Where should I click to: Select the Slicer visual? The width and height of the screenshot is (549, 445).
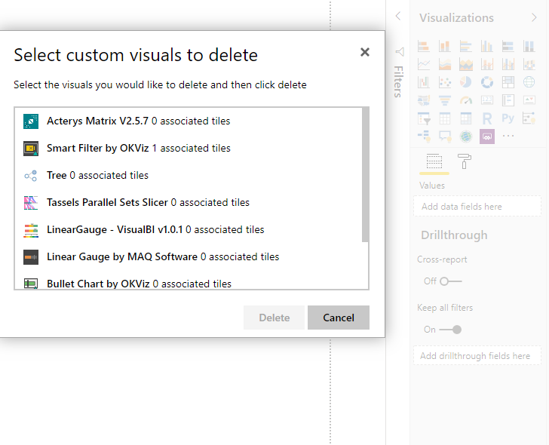pyautogui.click(x=424, y=118)
